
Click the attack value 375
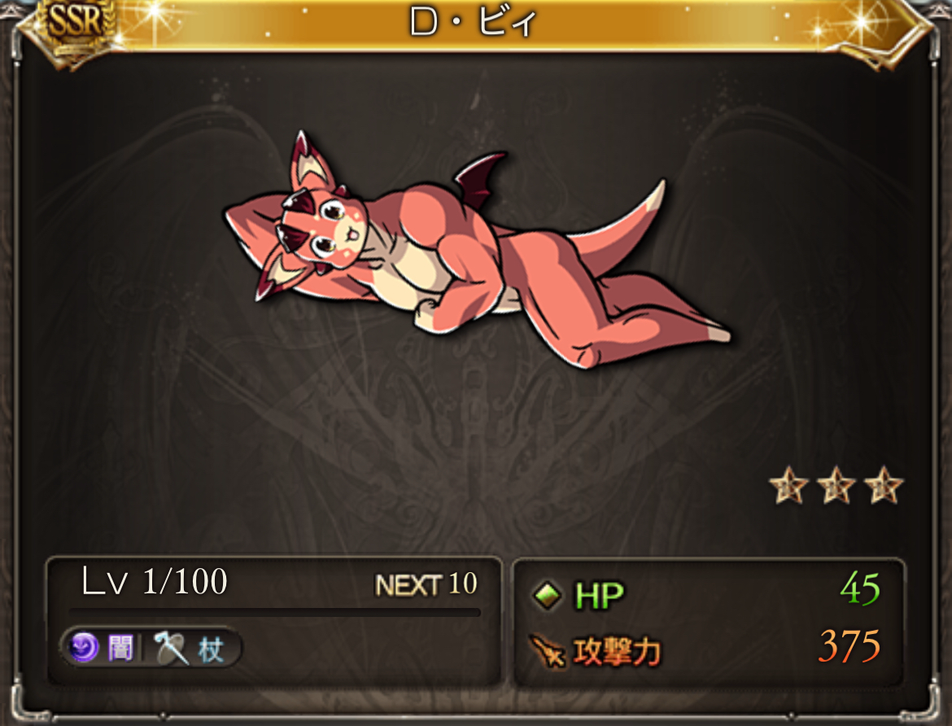pos(849,645)
